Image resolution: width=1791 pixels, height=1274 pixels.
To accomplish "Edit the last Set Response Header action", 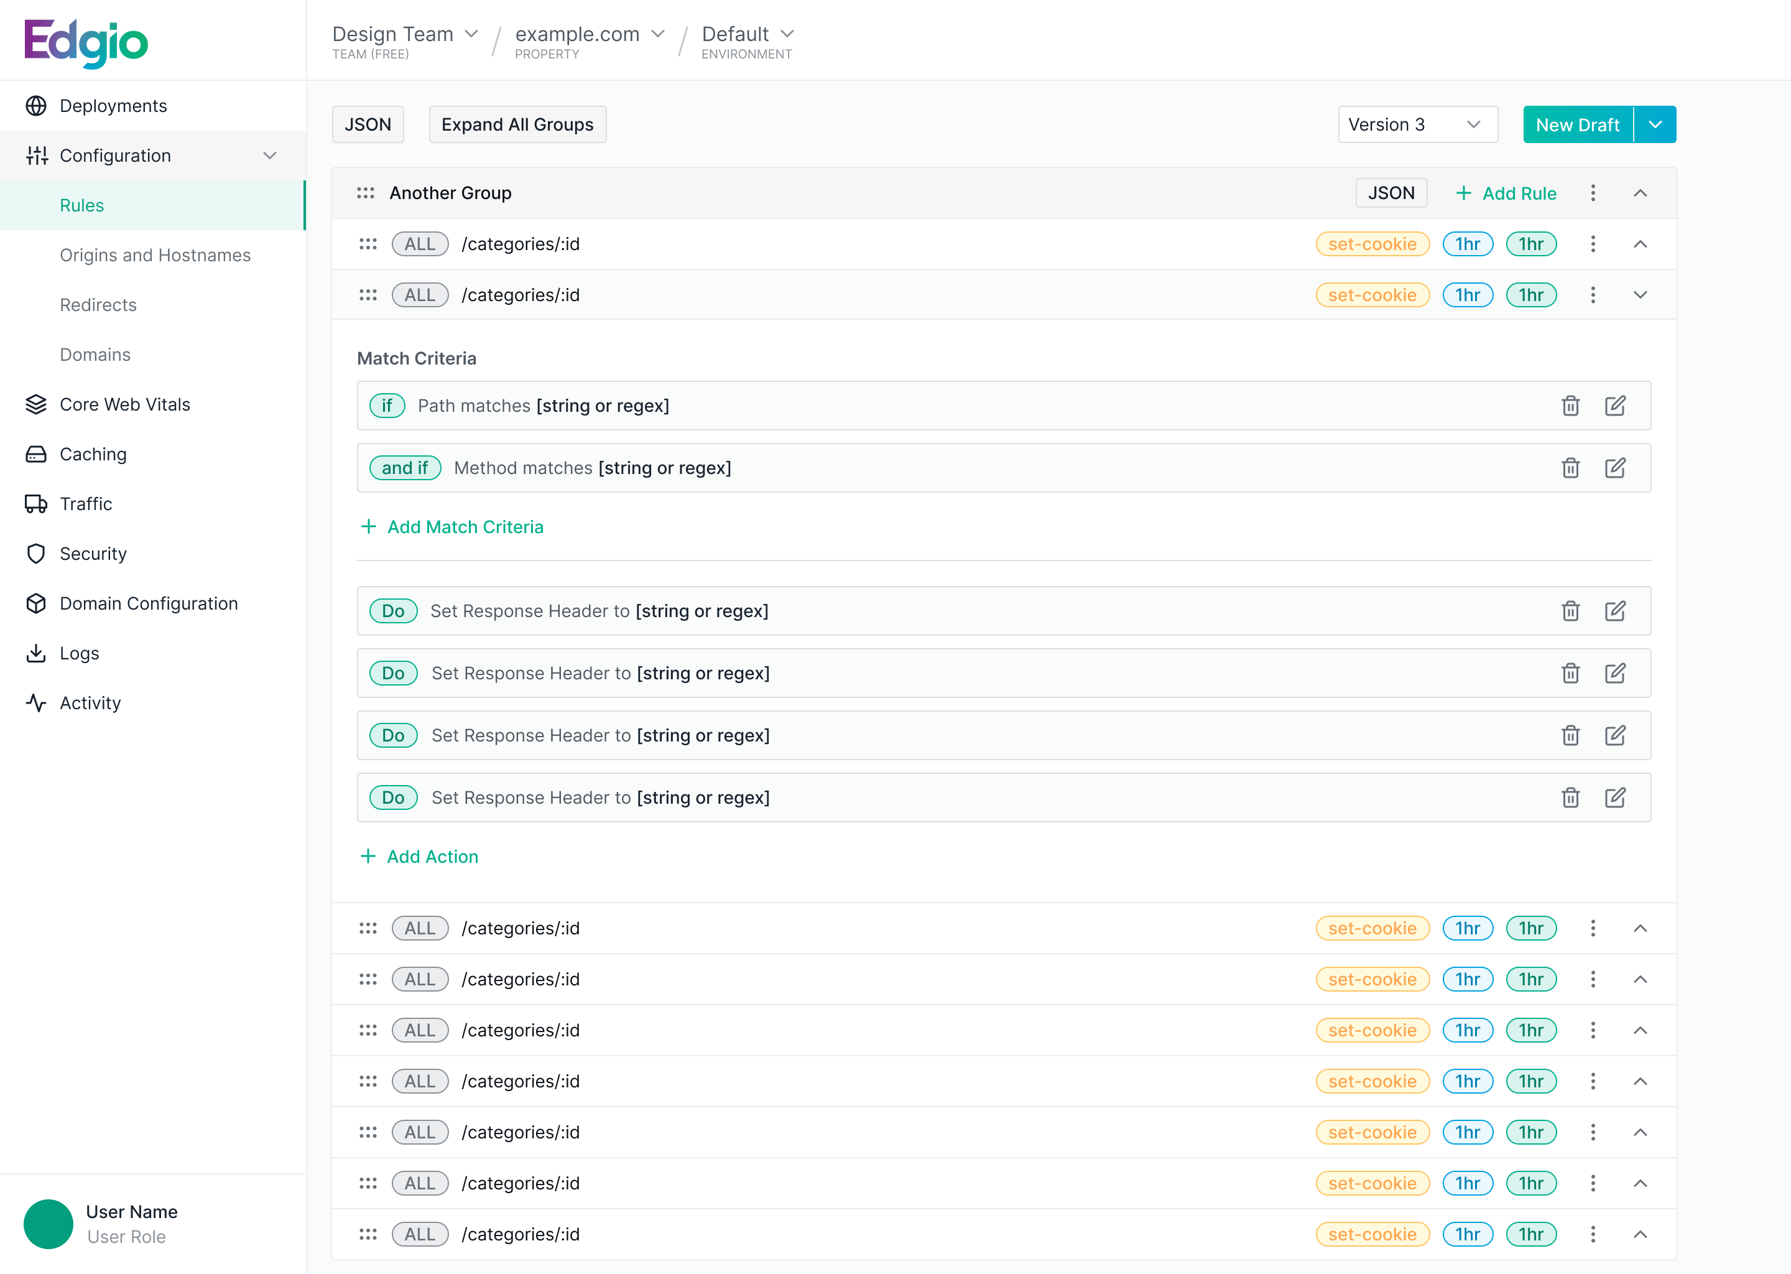I will click(x=1614, y=798).
